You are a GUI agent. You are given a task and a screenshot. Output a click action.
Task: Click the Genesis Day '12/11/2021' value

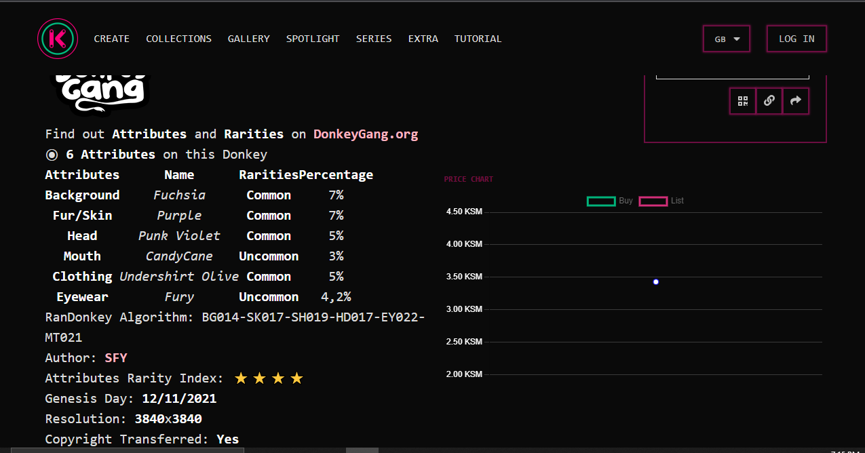(x=179, y=399)
